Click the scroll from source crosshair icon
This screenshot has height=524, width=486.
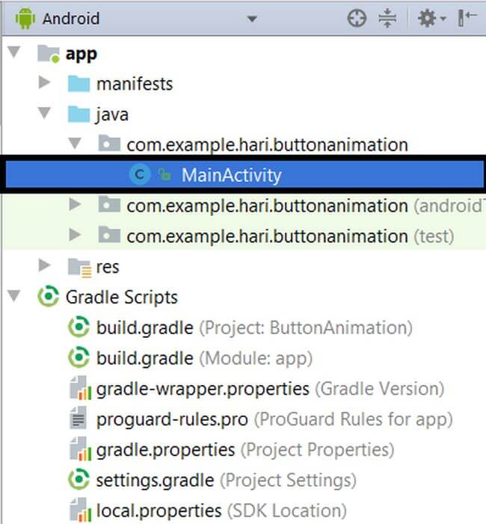coord(357,19)
